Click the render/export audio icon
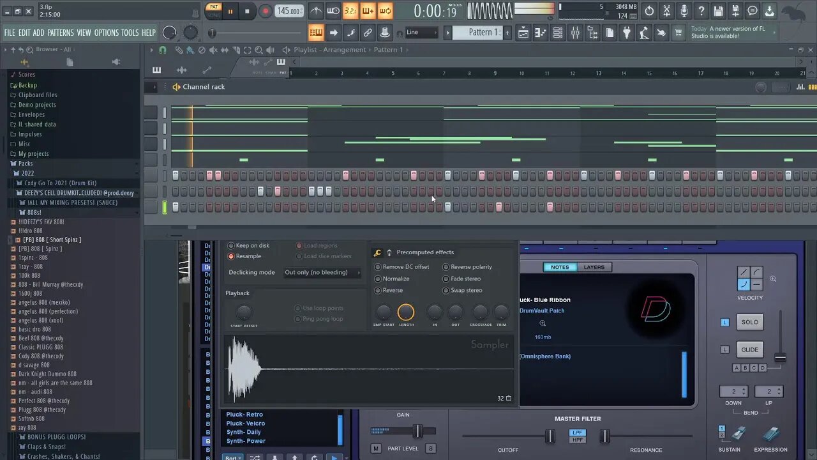Viewport: 817px width, 460px height. [735, 11]
